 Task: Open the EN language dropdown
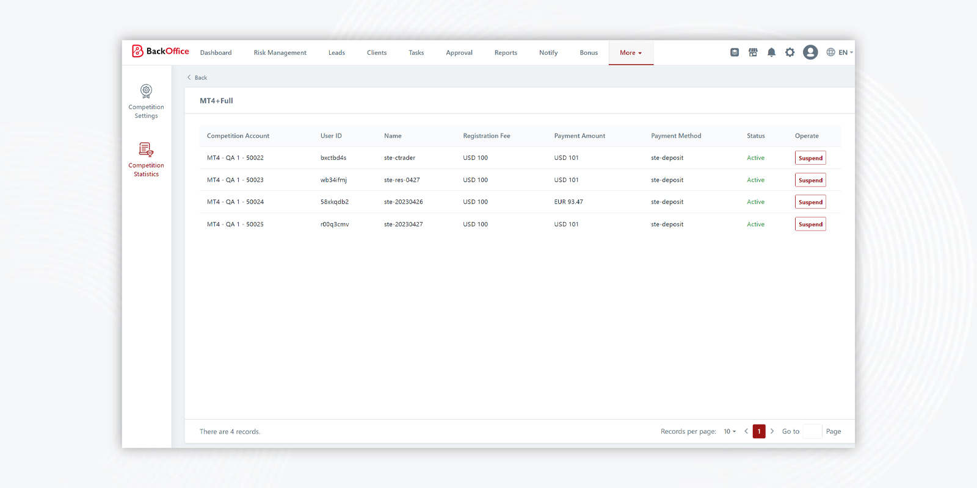pyautogui.click(x=846, y=52)
